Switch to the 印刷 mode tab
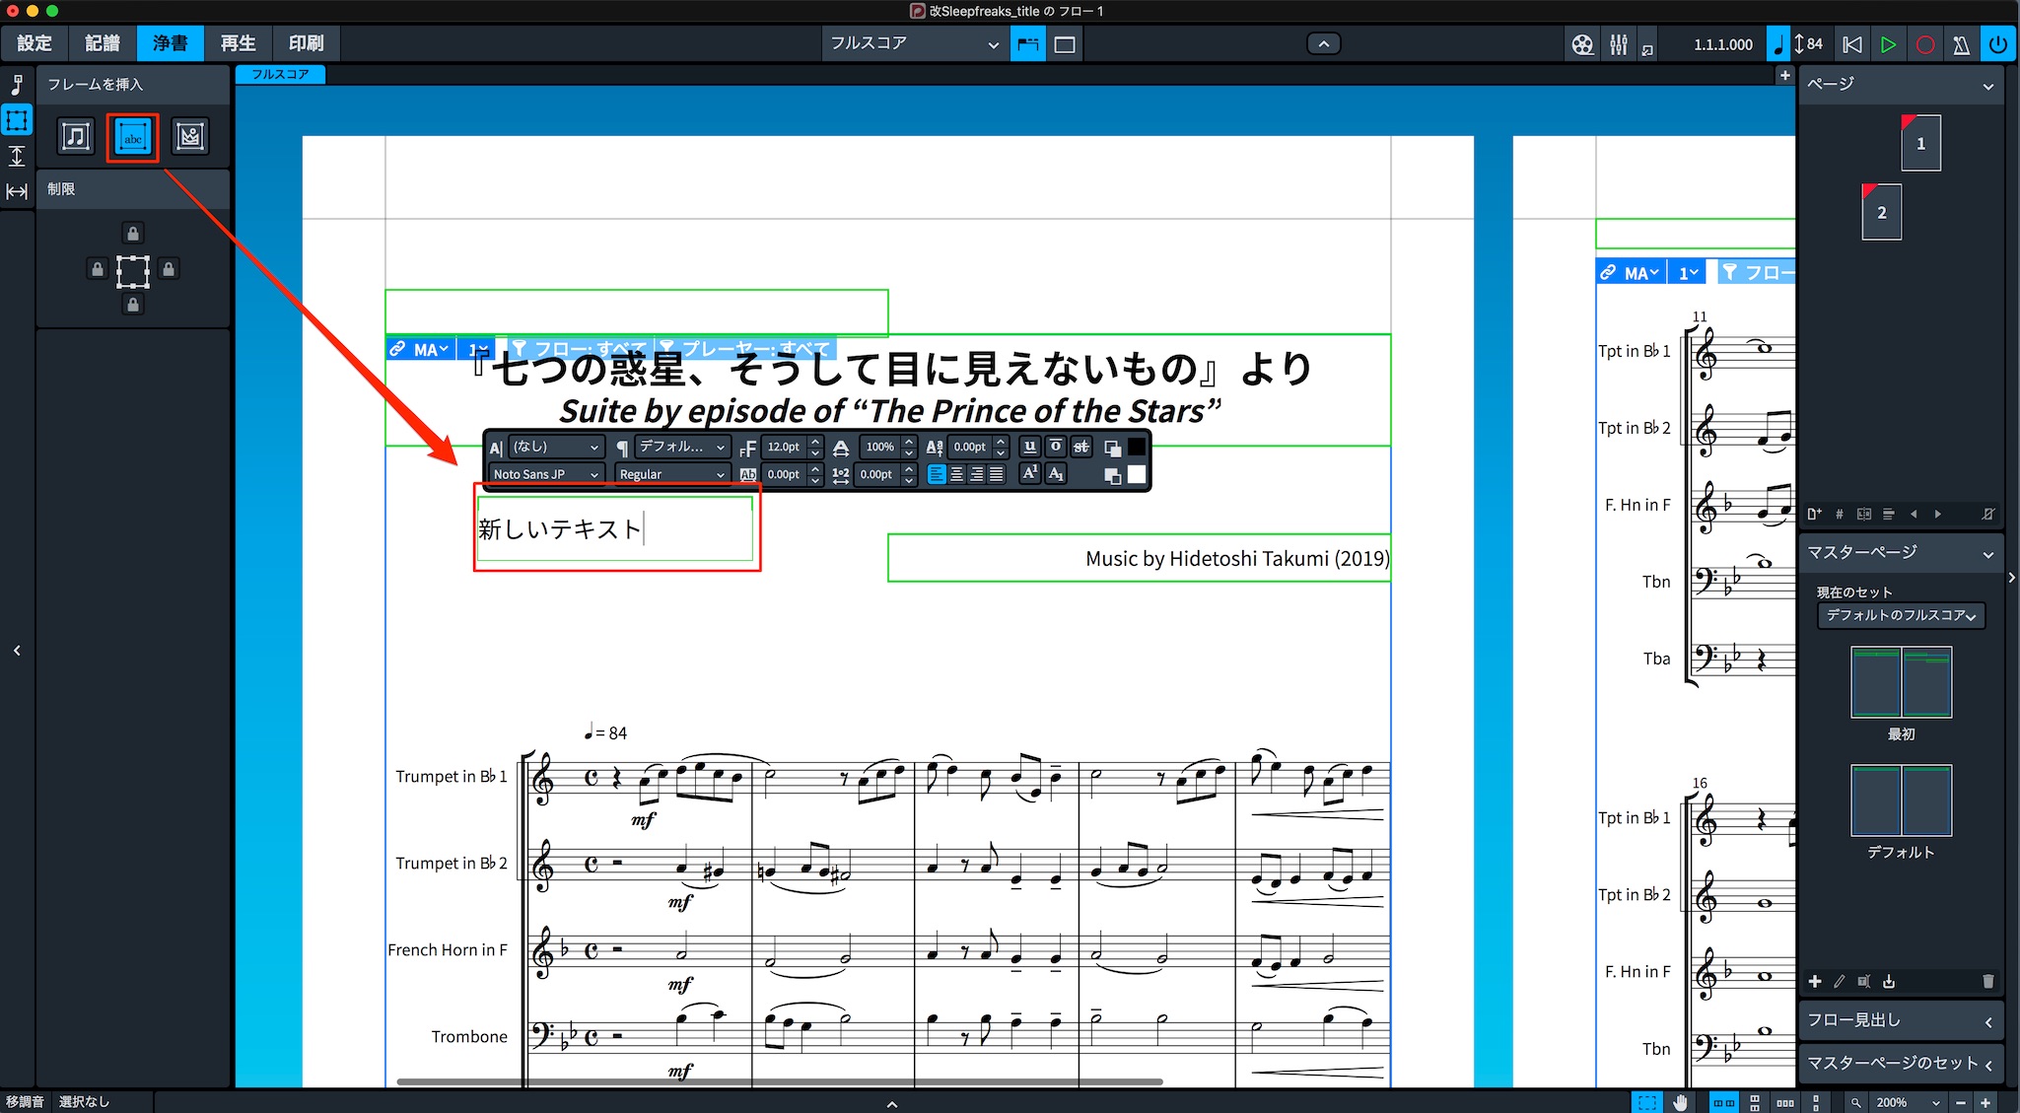Viewport: 2020px width, 1113px height. point(306,43)
